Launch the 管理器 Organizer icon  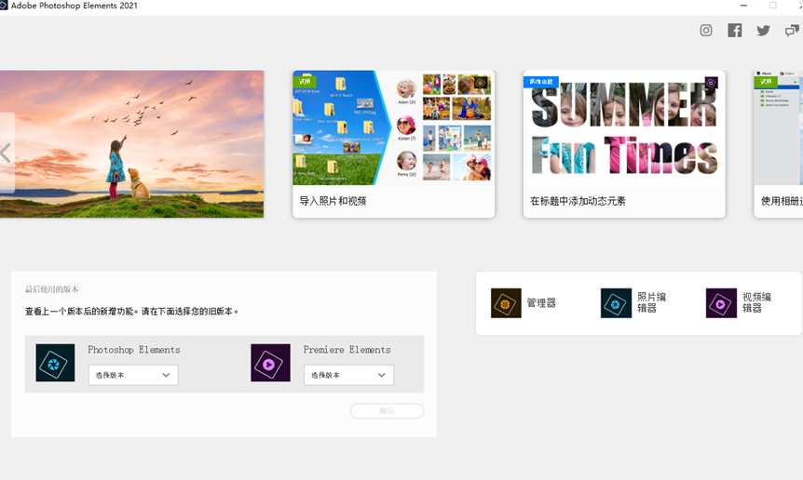click(x=506, y=303)
